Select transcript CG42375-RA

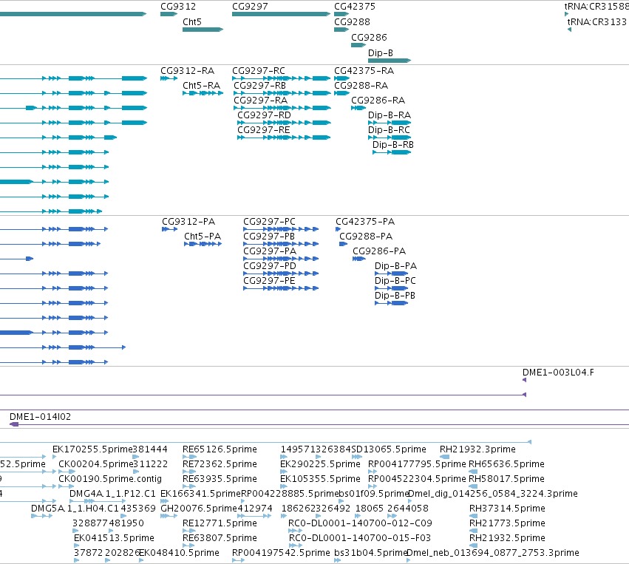[364, 71]
